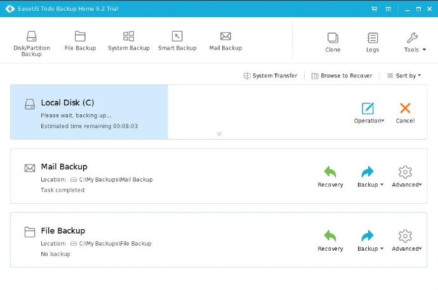Maximize the EaseUS Todo Backup window
This screenshot has width=438, height=290.
[x=418, y=10]
